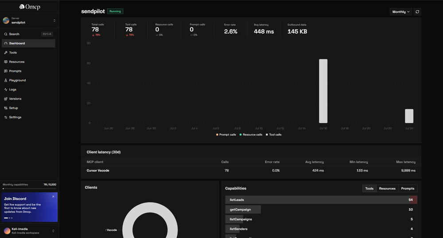The height and width of the screenshot is (238, 443).
Task: Click the Search magnifier icon
Action: tap(6, 34)
